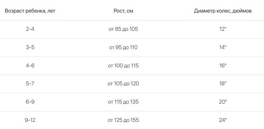Select the wheel diameter cell 16"
The height and width of the screenshot is (129, 264).
[x=223, y=66]
